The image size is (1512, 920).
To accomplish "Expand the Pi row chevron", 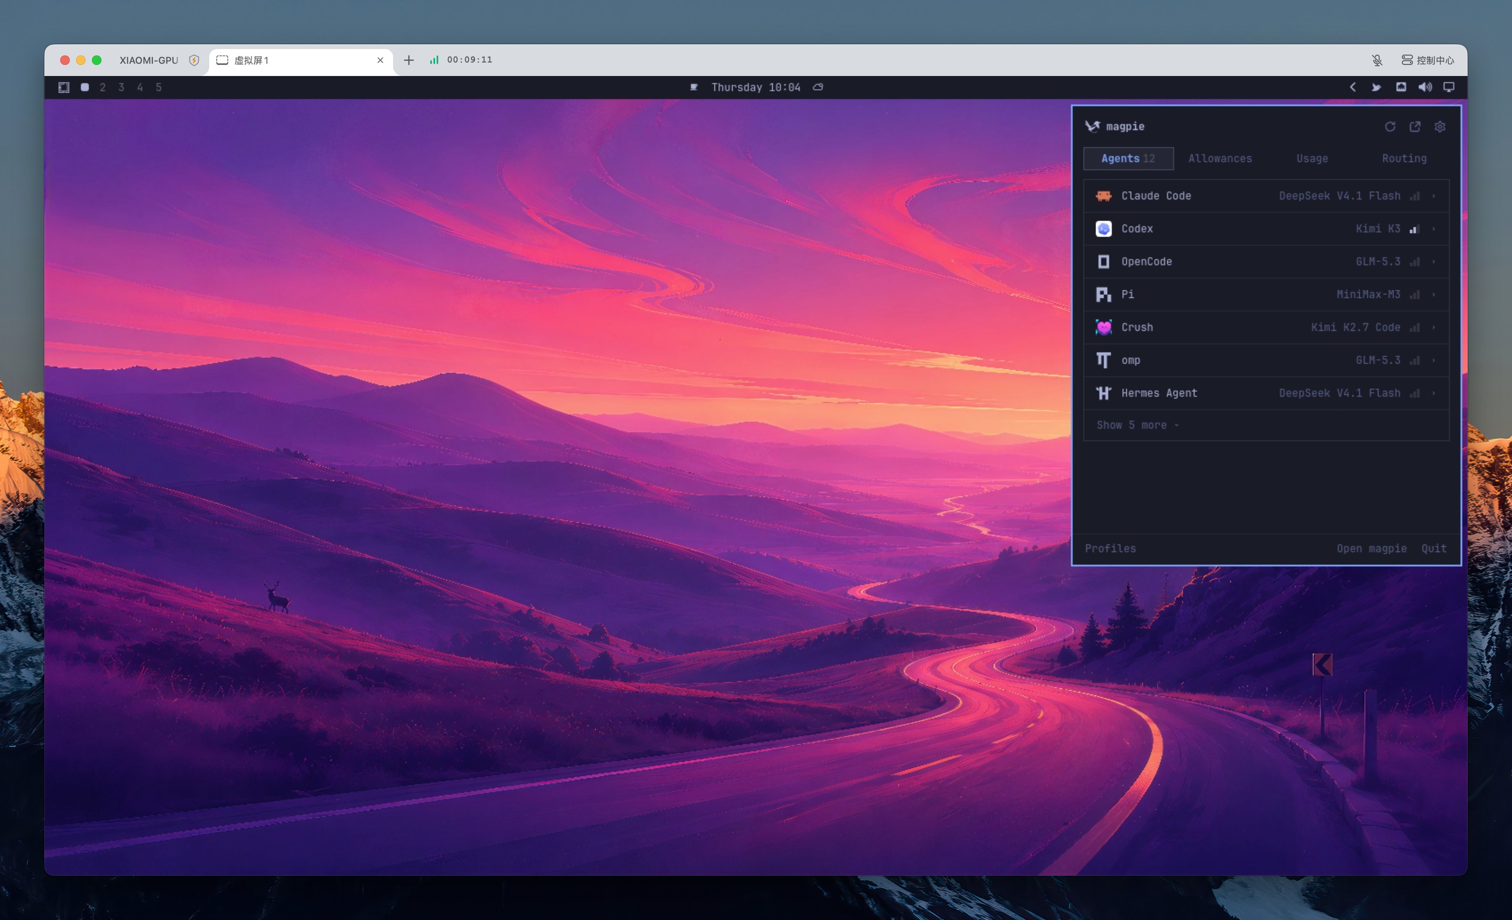I will (1434, 295).
